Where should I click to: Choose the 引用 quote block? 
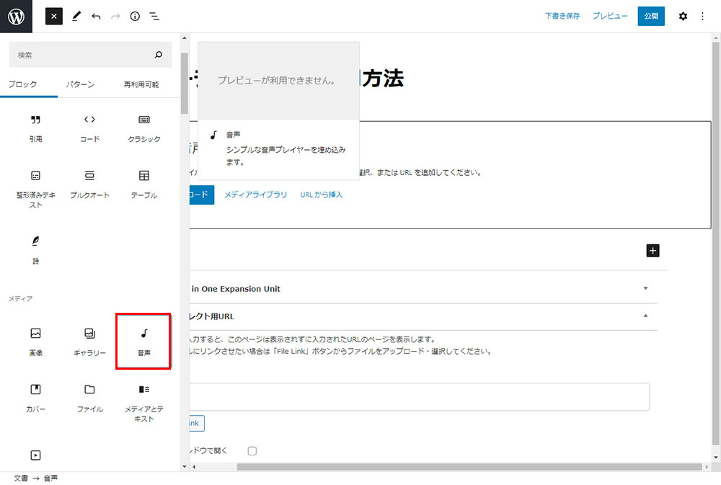tap(35, 127)
